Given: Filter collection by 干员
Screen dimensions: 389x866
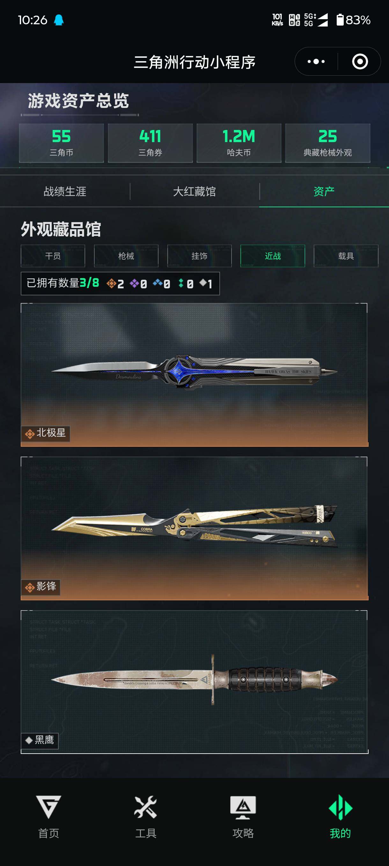Looking at the screenshot, I should [x=53, y=256].
